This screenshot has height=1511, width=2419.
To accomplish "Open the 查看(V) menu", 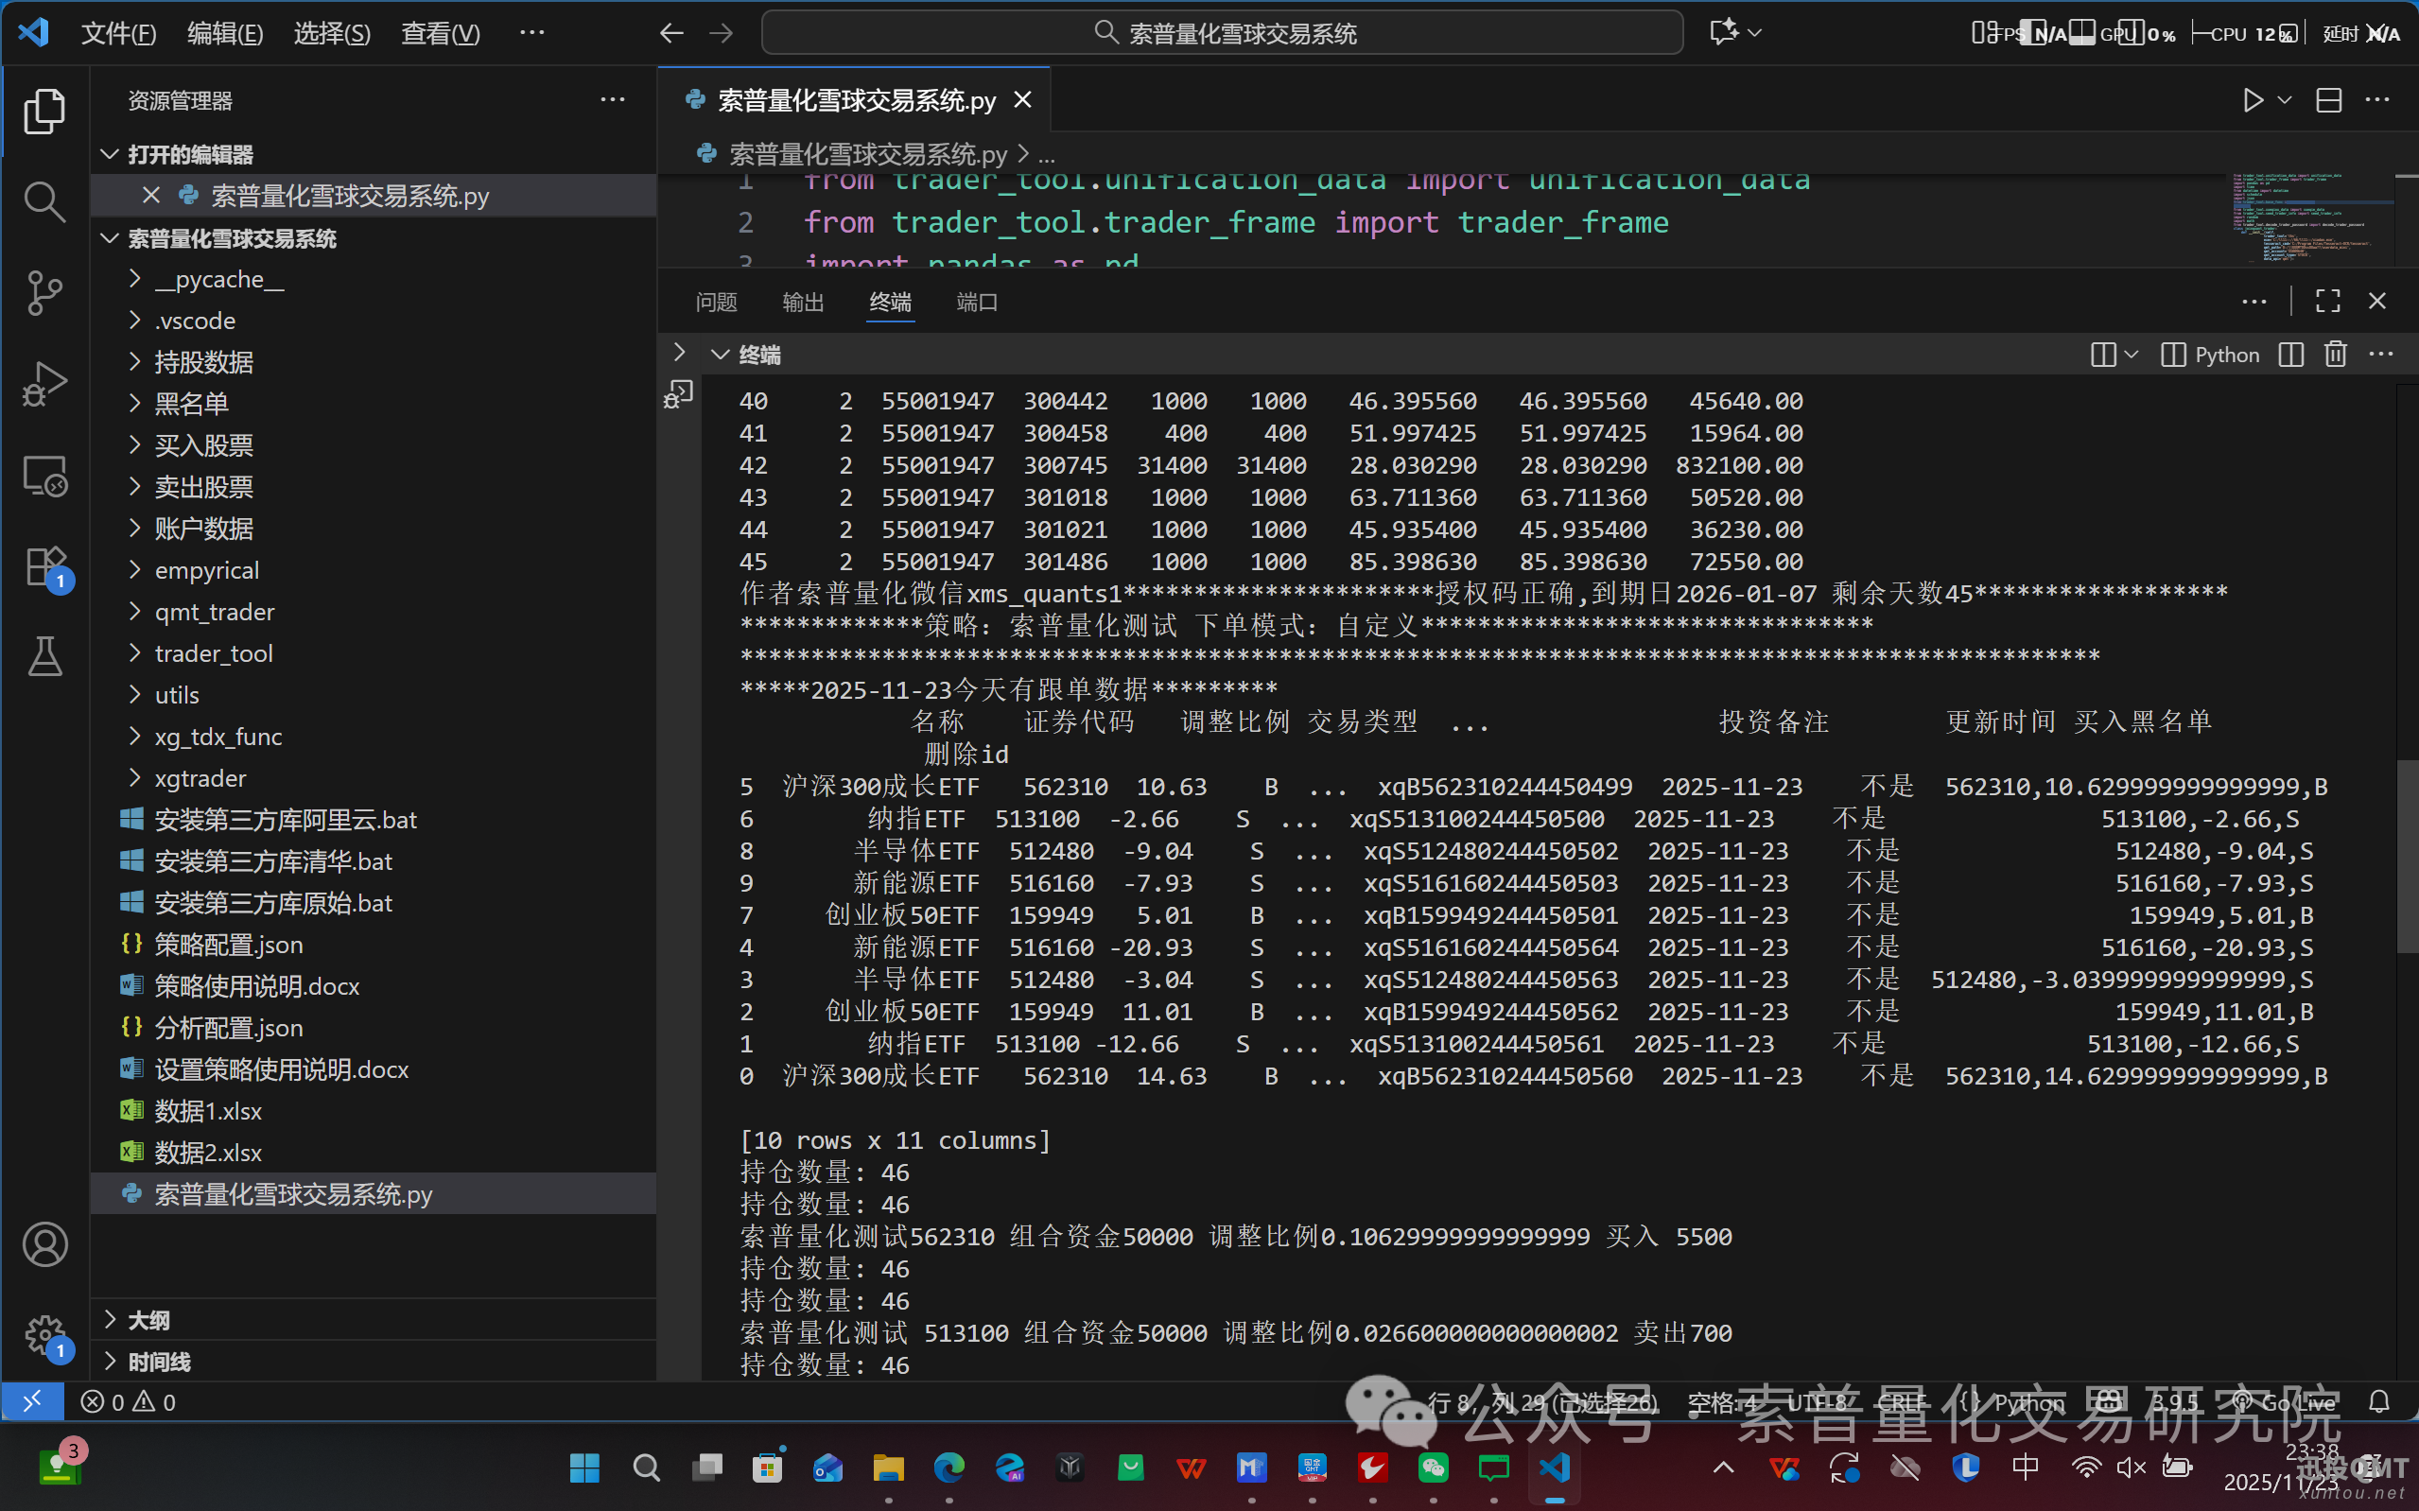I will 440,33.
